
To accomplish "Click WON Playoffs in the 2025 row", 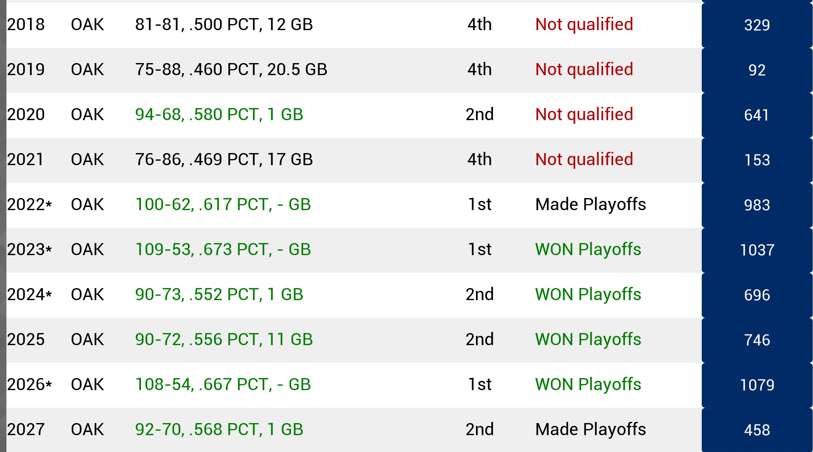I will coord(588,340).
